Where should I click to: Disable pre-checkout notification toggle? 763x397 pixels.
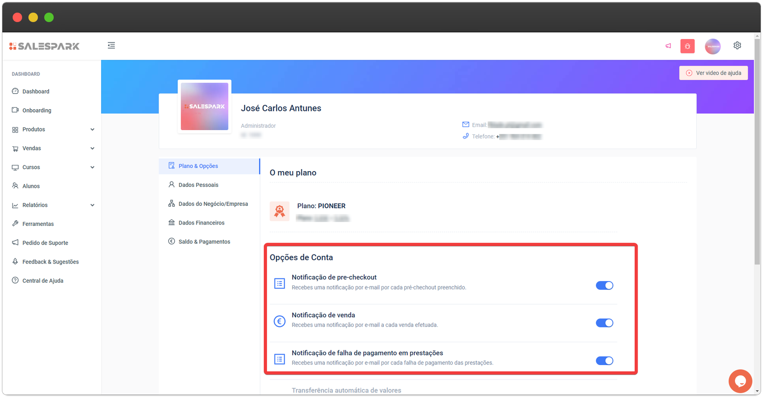(604, 285)
